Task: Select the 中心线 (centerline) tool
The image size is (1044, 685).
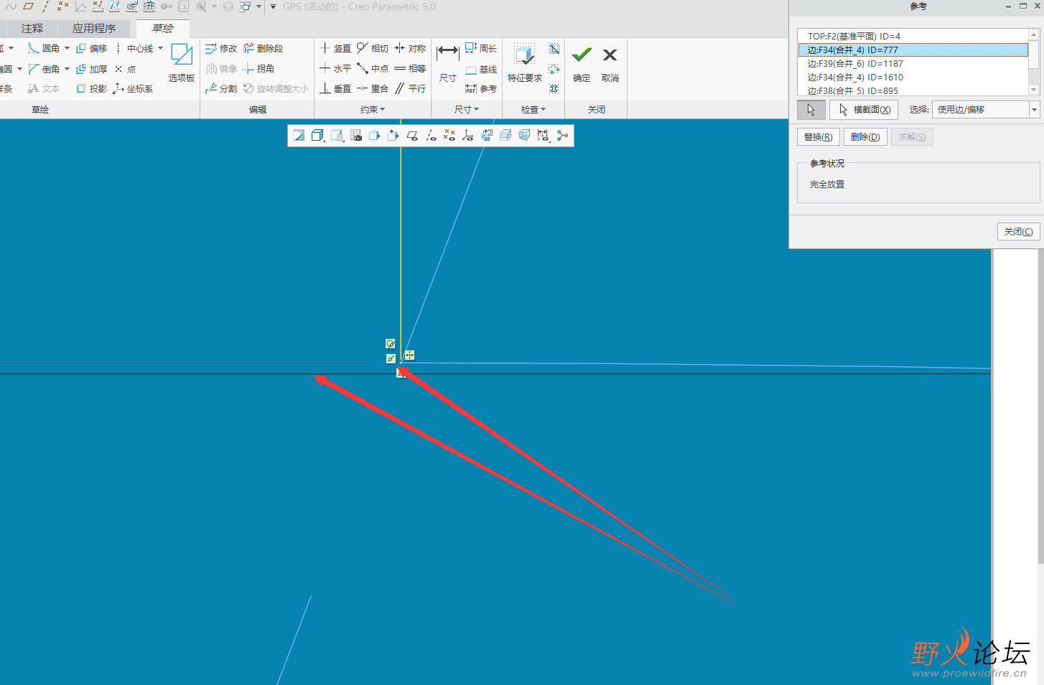Action: pyautogui.click(x=134, y=48)
